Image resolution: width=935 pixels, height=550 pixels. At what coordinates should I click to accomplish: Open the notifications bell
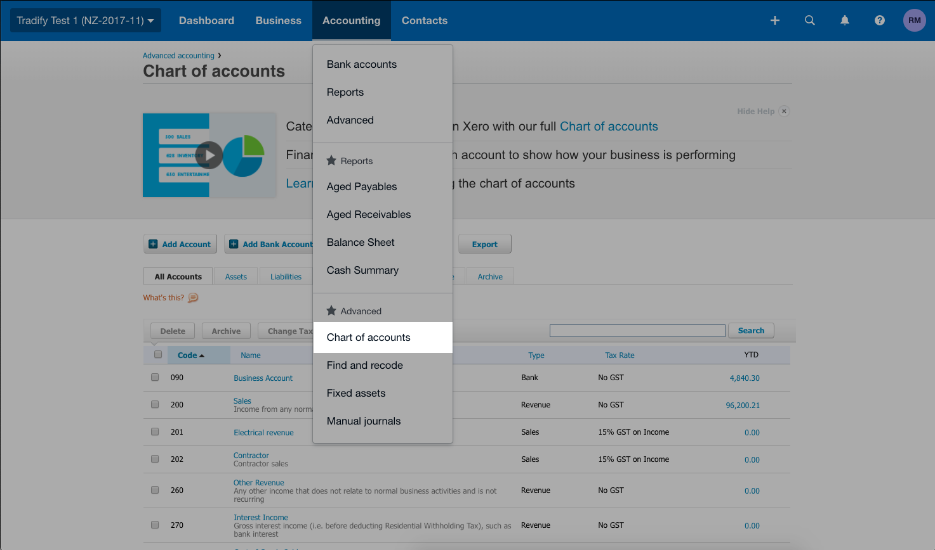coord(844,20)
